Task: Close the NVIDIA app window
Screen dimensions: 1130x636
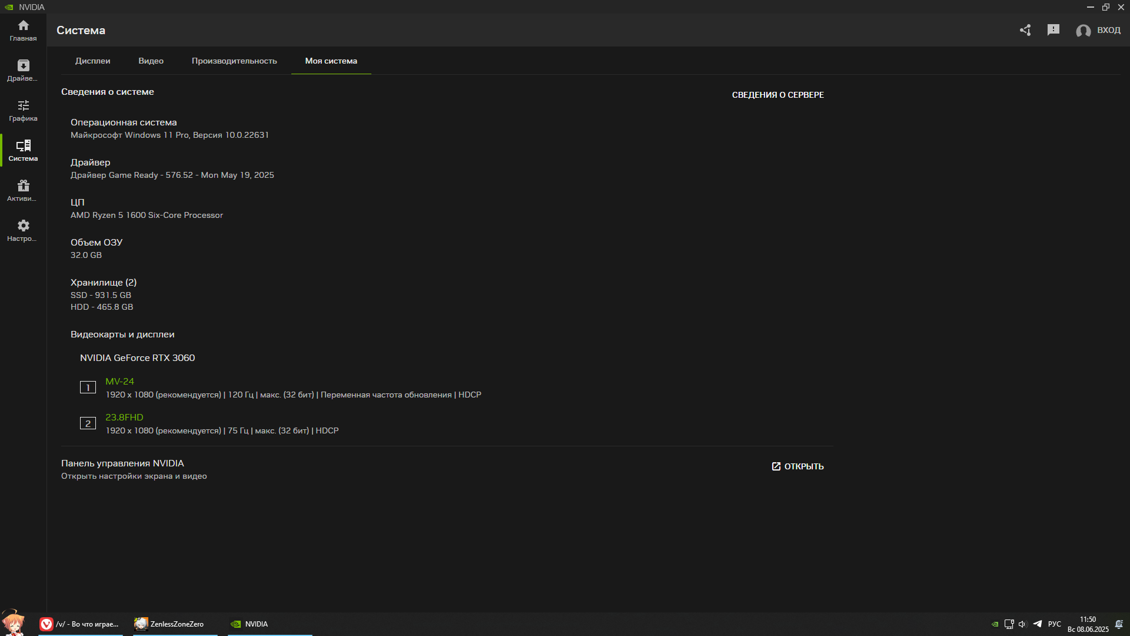Action: point(1121,7)
